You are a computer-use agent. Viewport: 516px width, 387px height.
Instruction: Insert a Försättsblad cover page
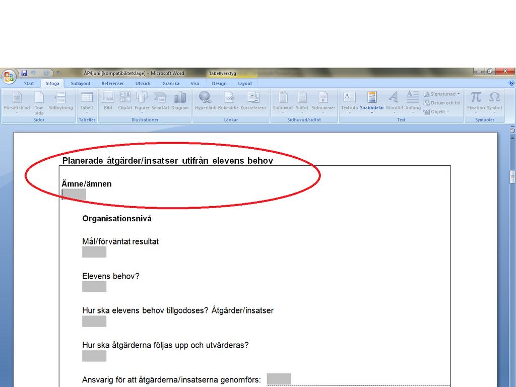tap(17, 103)
